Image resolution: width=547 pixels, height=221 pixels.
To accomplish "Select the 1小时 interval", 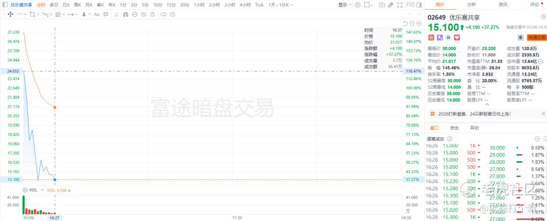I will (199, 5).
